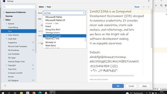Open settings gear in IDE window behind
This screenshot has width=167, height=94.
166,5
